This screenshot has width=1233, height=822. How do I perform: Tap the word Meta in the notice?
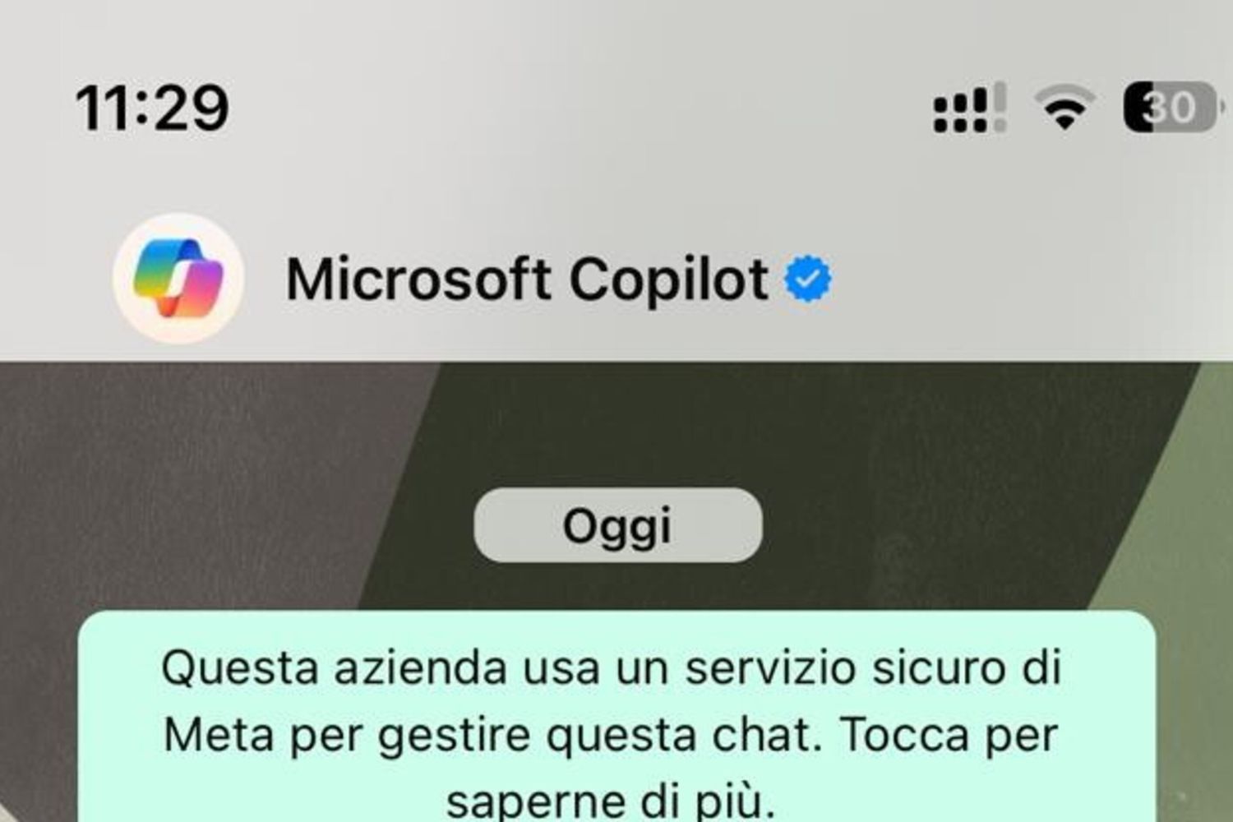218,734
